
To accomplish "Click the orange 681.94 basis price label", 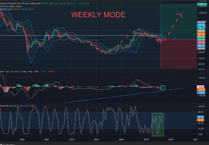I will pyautogui.click(x=201, y=34).
